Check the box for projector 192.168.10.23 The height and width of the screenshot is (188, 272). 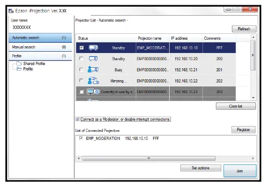pyautogui.click(x=81, y=91)
